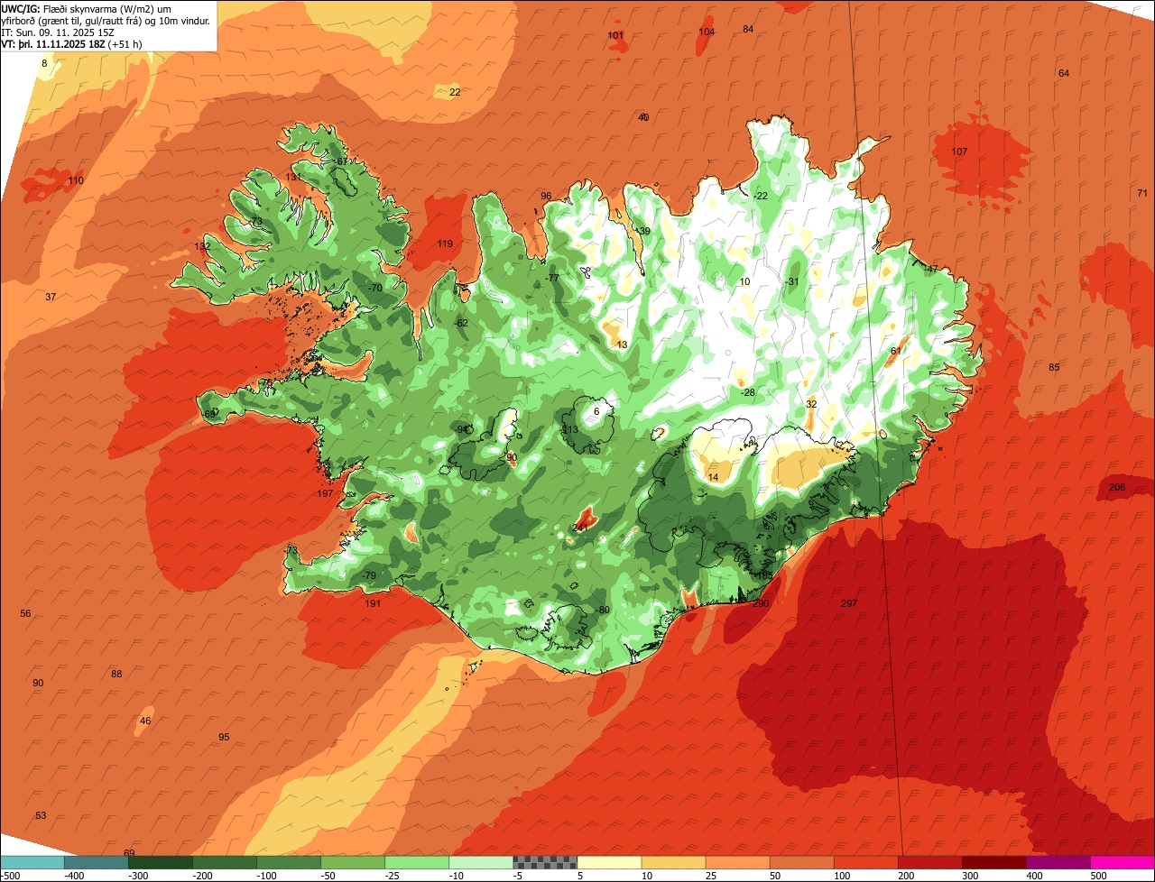Click the value 85 in the eastern ocean
Image resolution: width=1155 pixels, height=882 pixels.
click(x=1054, y=367)
